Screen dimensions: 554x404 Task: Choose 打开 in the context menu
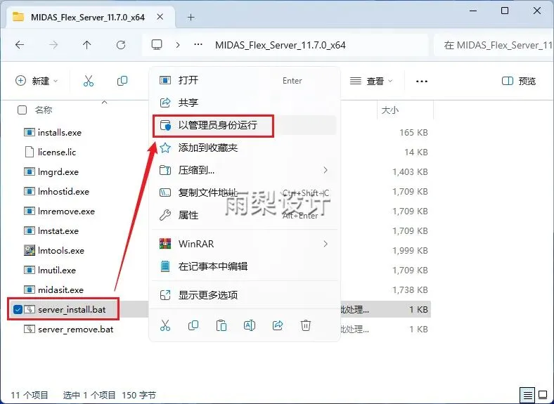pyautogui.click(x=245, y=80)
